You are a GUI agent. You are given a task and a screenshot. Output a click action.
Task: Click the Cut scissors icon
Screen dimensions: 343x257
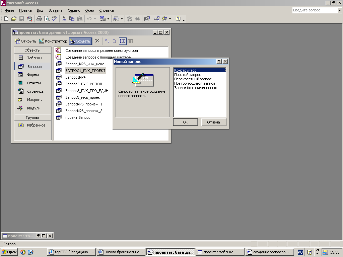64,19
